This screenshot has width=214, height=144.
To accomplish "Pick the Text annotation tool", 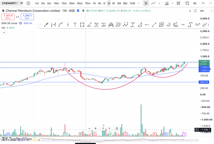I will [x=75, y=25].
